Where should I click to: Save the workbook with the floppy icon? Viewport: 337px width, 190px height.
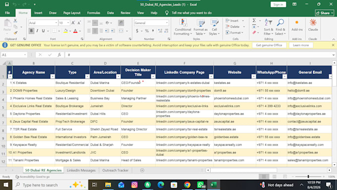pos(7,4)
